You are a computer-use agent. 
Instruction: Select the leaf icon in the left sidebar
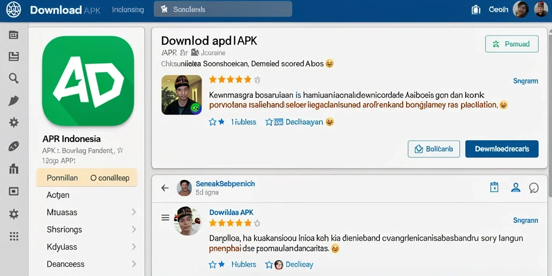point(13,101)
